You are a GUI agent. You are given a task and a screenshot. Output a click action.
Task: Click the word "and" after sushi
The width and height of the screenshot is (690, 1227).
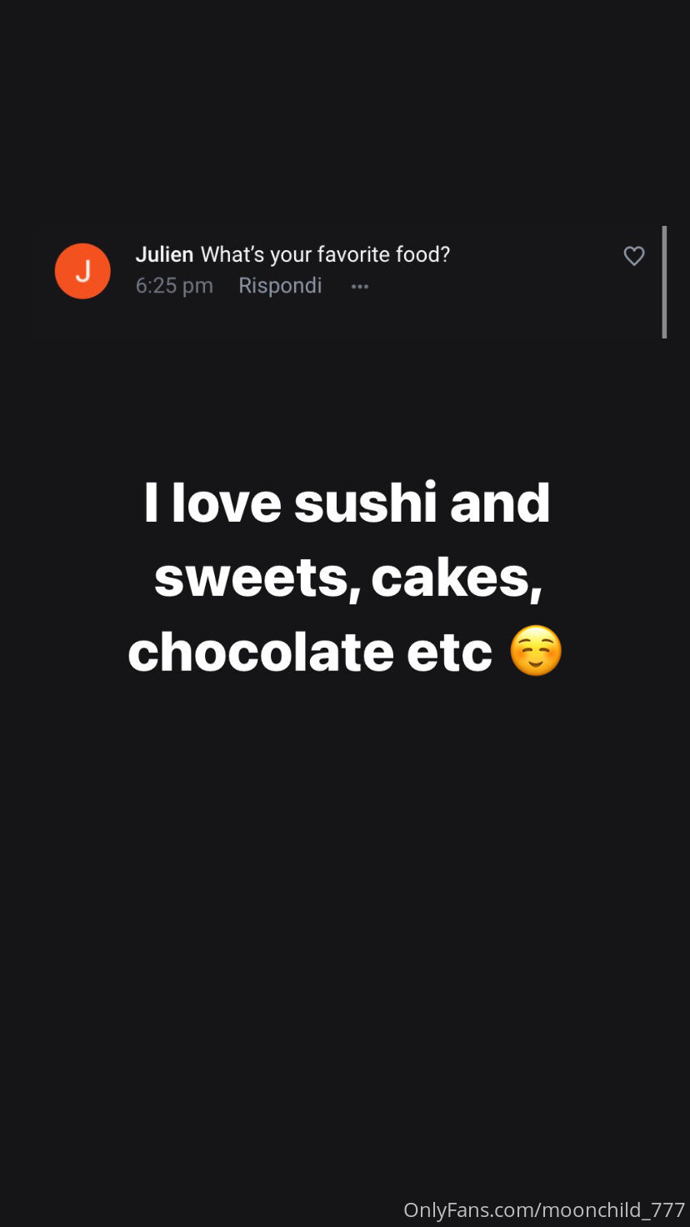(x=500, y=503)
